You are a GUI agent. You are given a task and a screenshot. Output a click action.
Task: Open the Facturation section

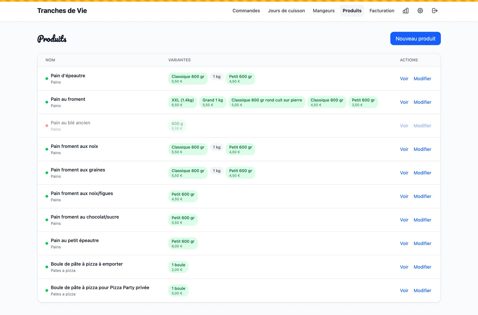[x=382, y=11]
